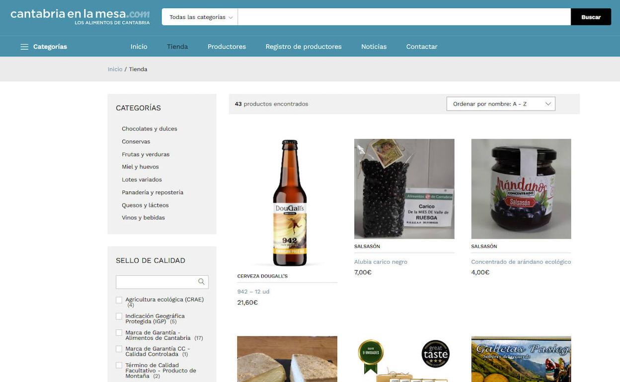Open the Alubia carico negro product image
The height and width of the screenshot is (382, 620).
pyautogui.click(x=404, y=189)
